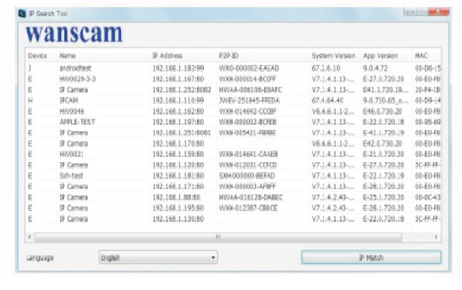Click the IP Match button
The width and height of the screenshot is (462, 290).
coord(371,257)
